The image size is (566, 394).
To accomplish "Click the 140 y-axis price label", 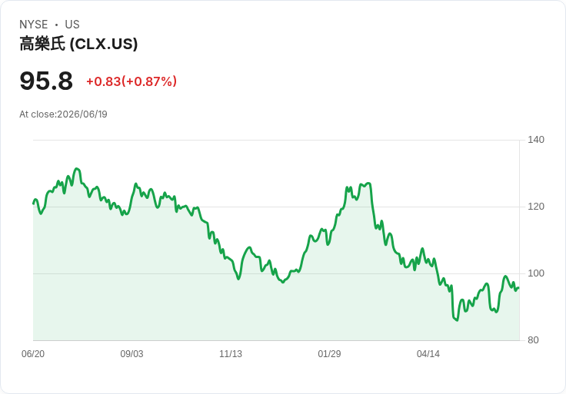I will point(536,140).
